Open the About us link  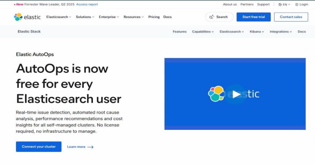point(230,4)
